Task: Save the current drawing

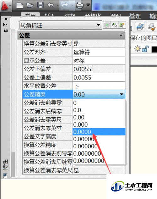Action: pos(40,5)
